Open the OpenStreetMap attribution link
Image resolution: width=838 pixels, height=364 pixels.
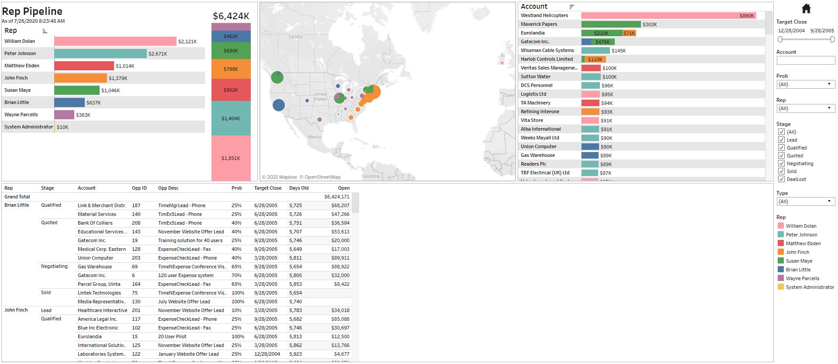322,177
